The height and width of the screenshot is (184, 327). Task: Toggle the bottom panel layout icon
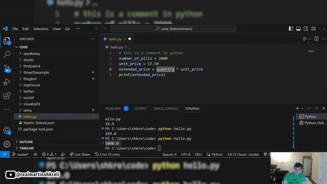pyautogui.click(x=298, y=29)
